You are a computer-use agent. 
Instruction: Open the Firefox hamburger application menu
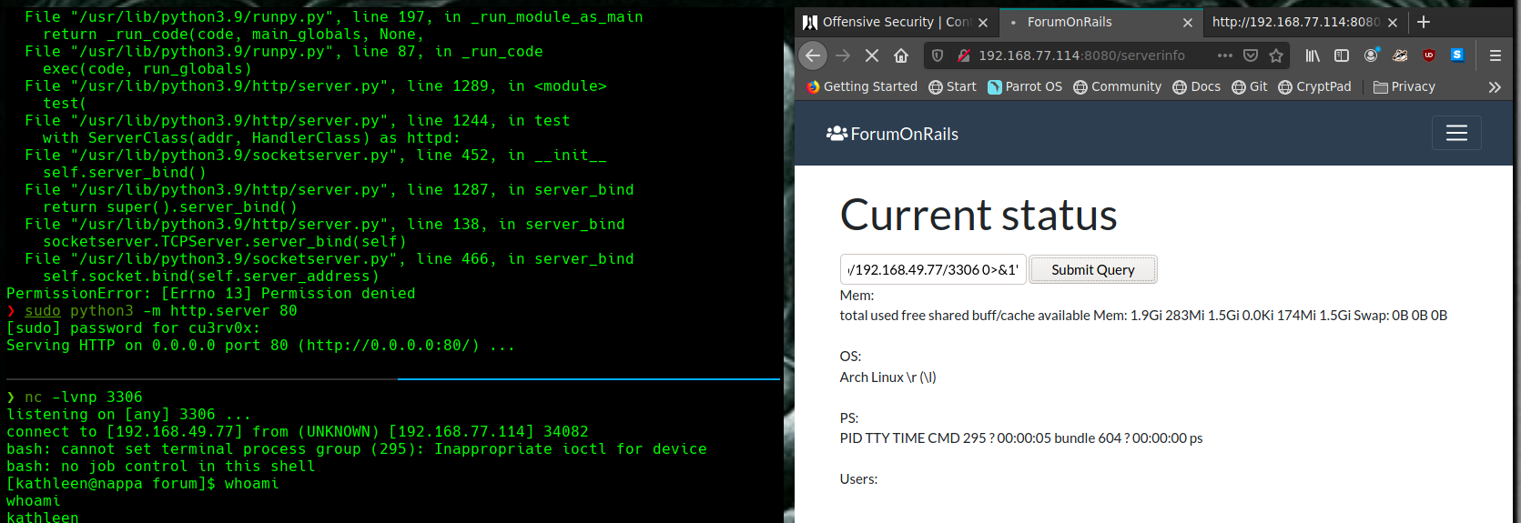pos(1496,55)
